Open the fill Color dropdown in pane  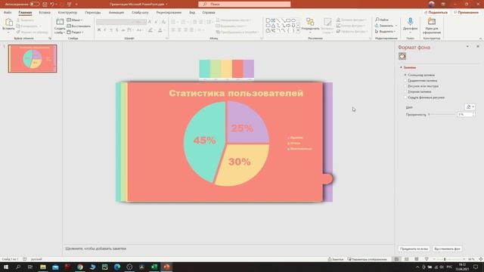[x=470, y=107]
